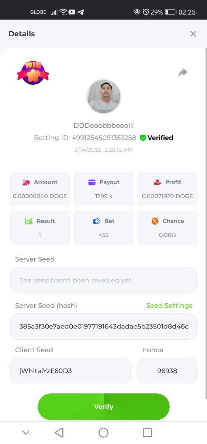
Task: Tap the green Verified shield icon
Action: [x=143, y=138]
